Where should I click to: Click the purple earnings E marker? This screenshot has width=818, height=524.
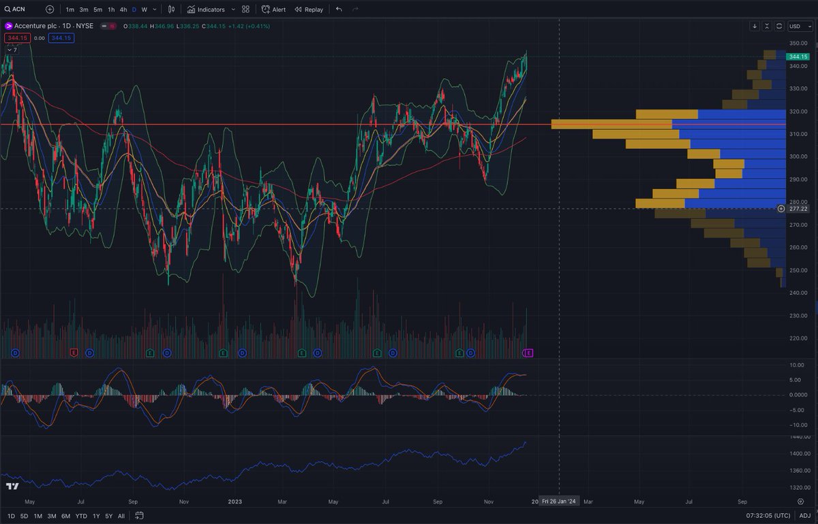click(x=528, y=353)
